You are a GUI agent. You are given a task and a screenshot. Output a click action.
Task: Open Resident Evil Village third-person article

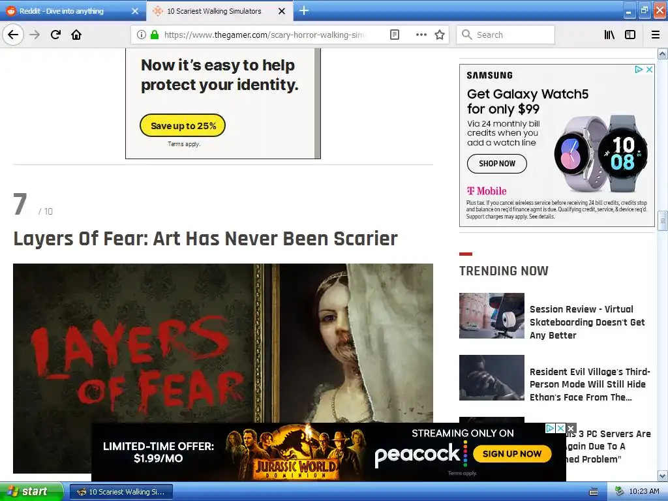590,384
